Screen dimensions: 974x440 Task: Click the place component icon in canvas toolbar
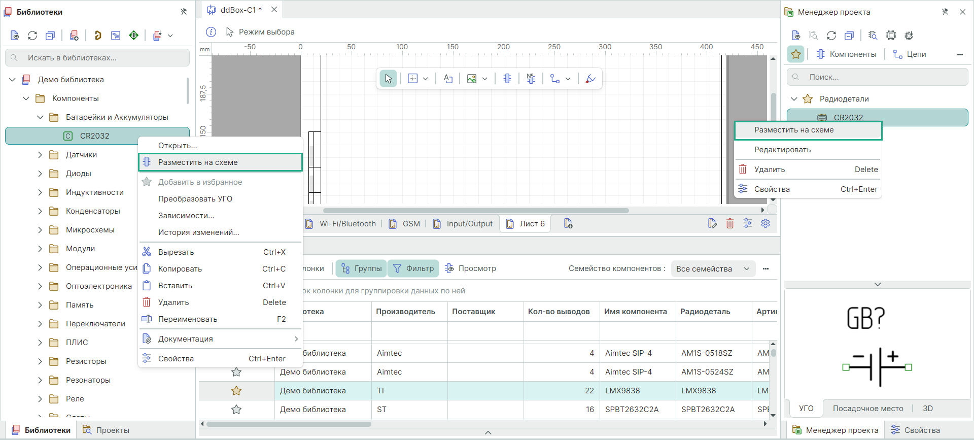click(x=507, y=79)
